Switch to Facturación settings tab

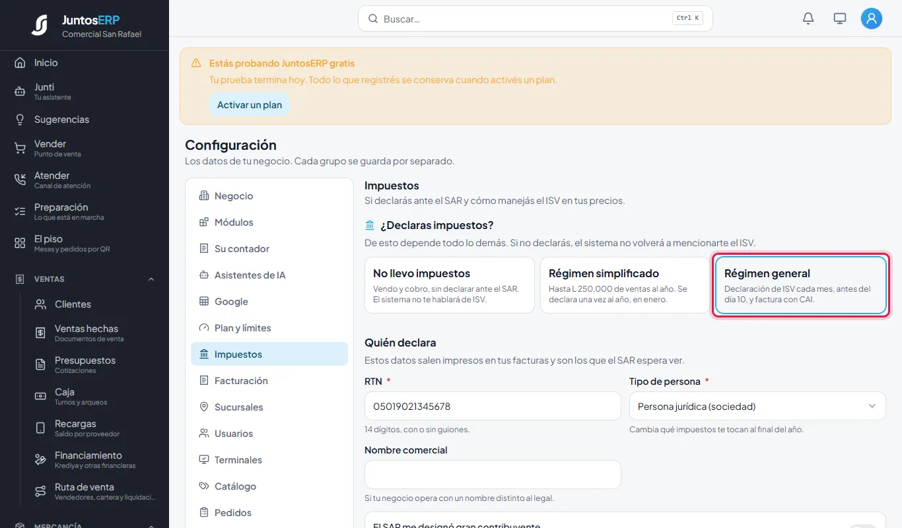pyautogui.click(x=269, y=381)
